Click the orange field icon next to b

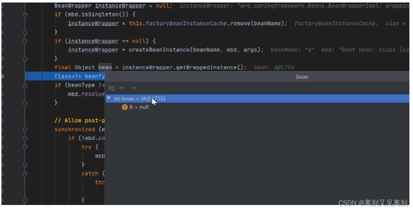pyautogui.click(x=124, y=107)
